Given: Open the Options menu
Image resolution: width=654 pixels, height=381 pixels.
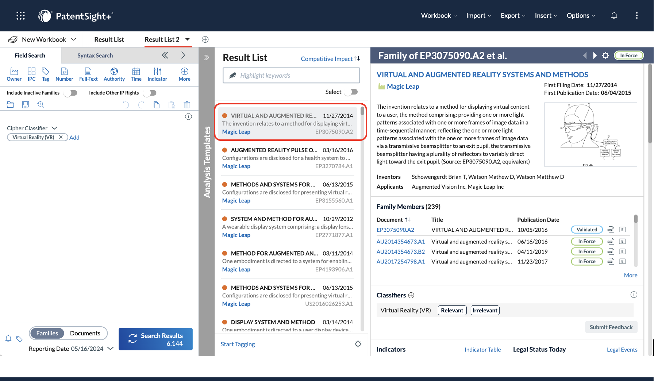Looking at the screenshot, I should (x=581, y=16).
